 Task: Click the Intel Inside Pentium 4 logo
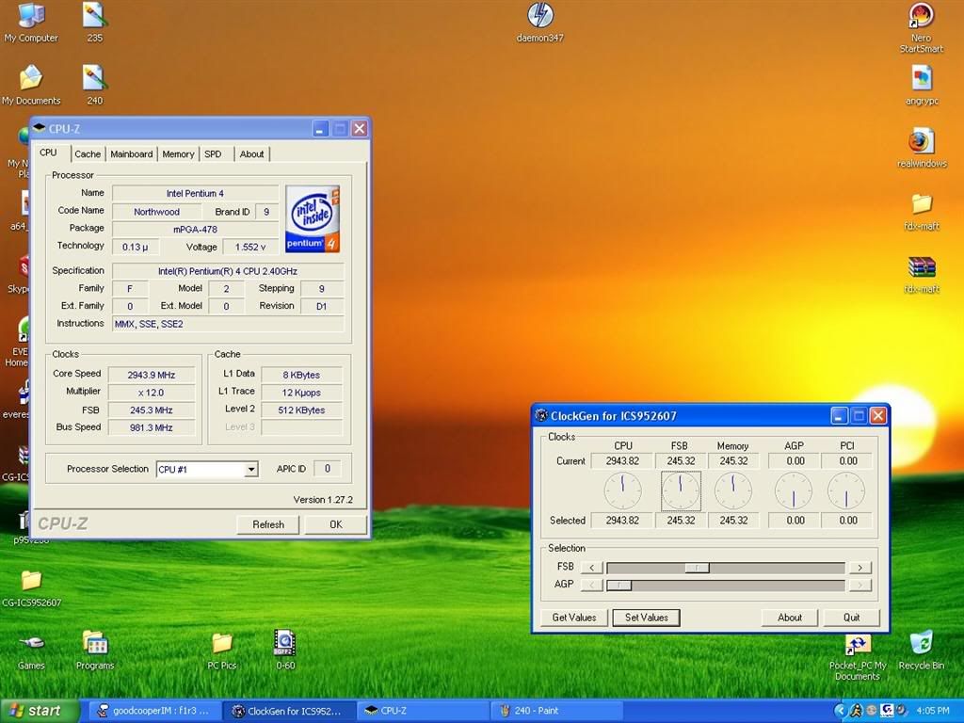313,218
